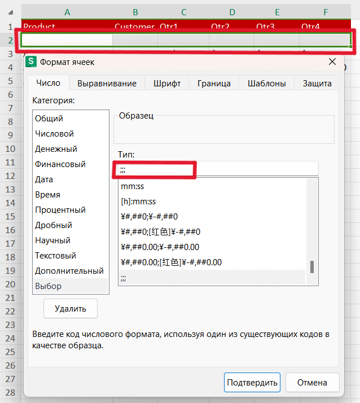Select the Текстовый category

(71, 256)
